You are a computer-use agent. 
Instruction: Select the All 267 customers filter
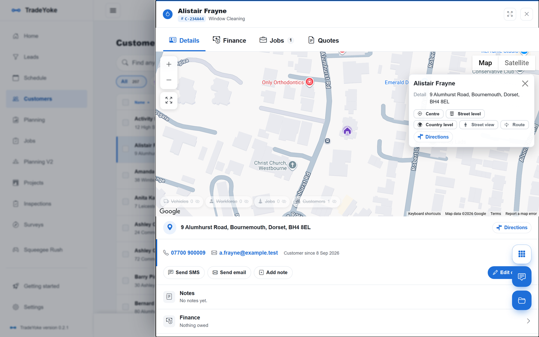coord(131,81)
